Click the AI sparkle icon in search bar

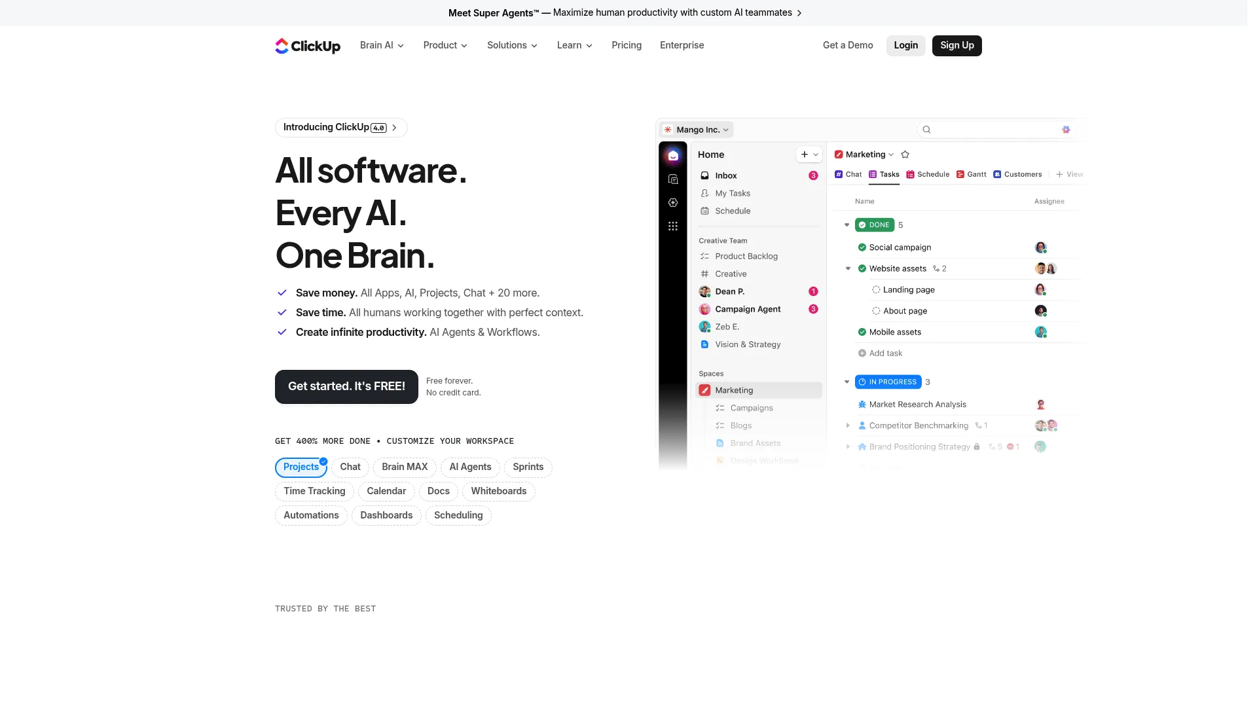pyautogui.click(x=1066, y=130)
